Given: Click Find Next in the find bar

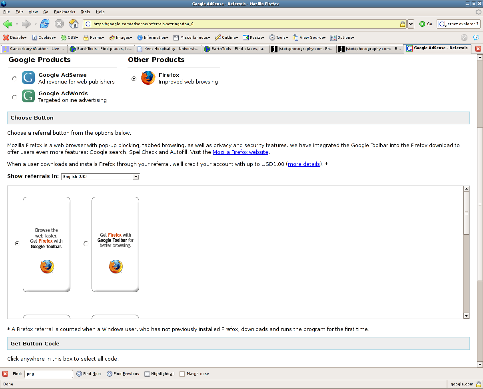Looking at the screenshot, I should pos(89,374).
